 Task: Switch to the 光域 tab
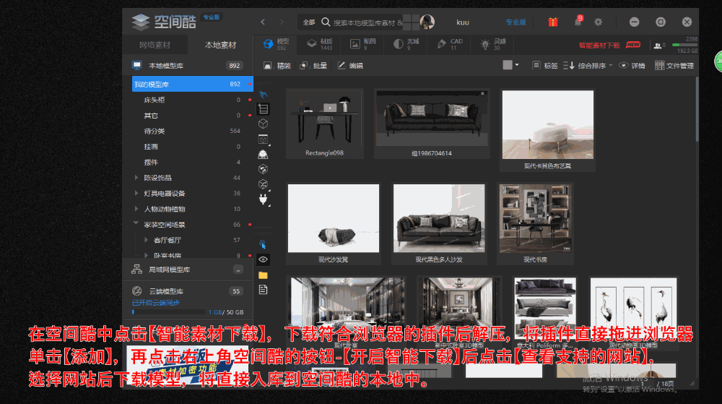406,44
